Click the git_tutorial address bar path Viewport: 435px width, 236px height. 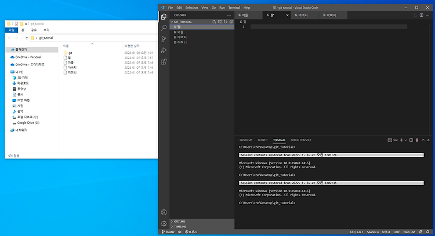coord(46,38)
